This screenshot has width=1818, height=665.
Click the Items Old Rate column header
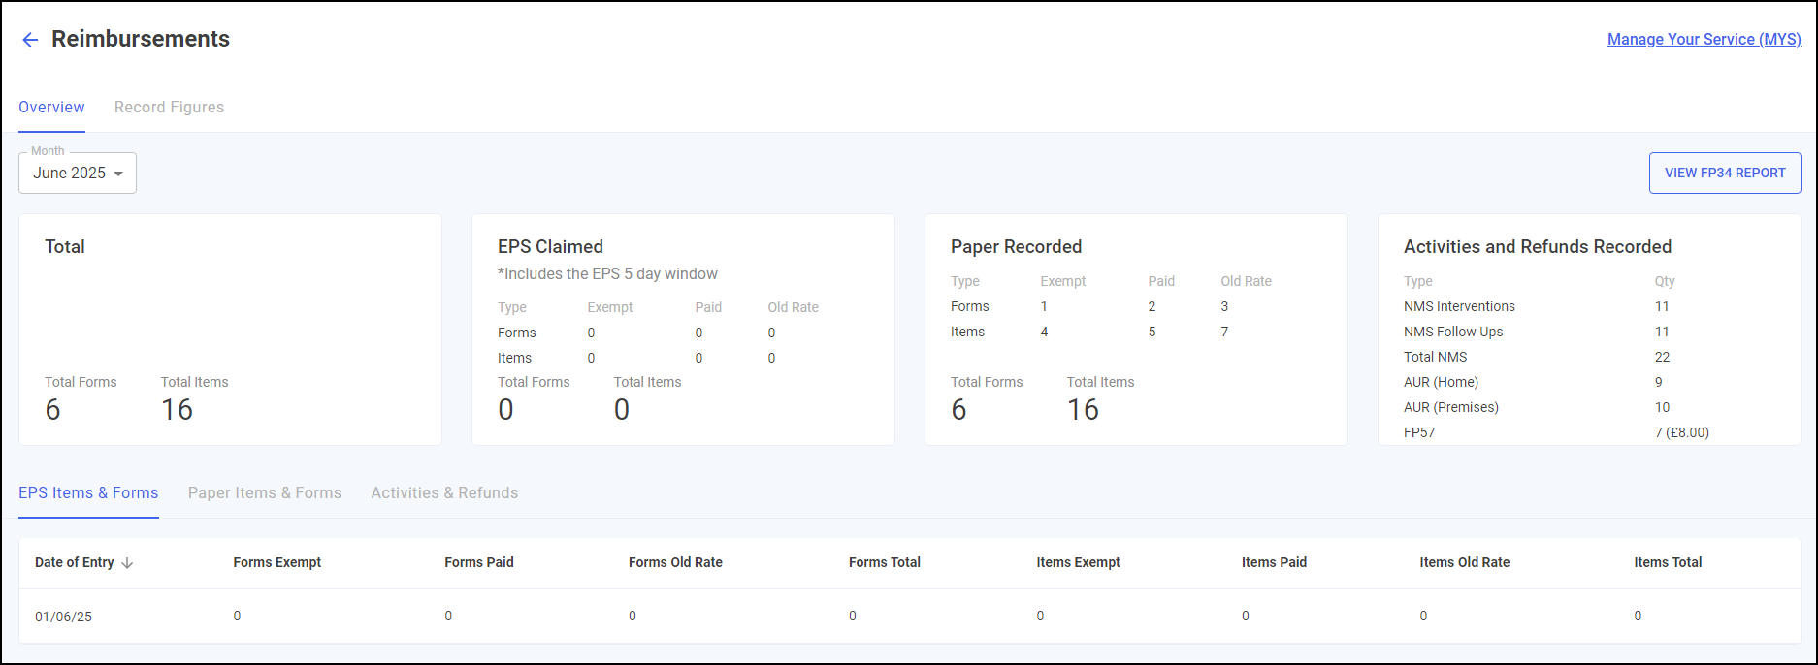(1464, 563)
